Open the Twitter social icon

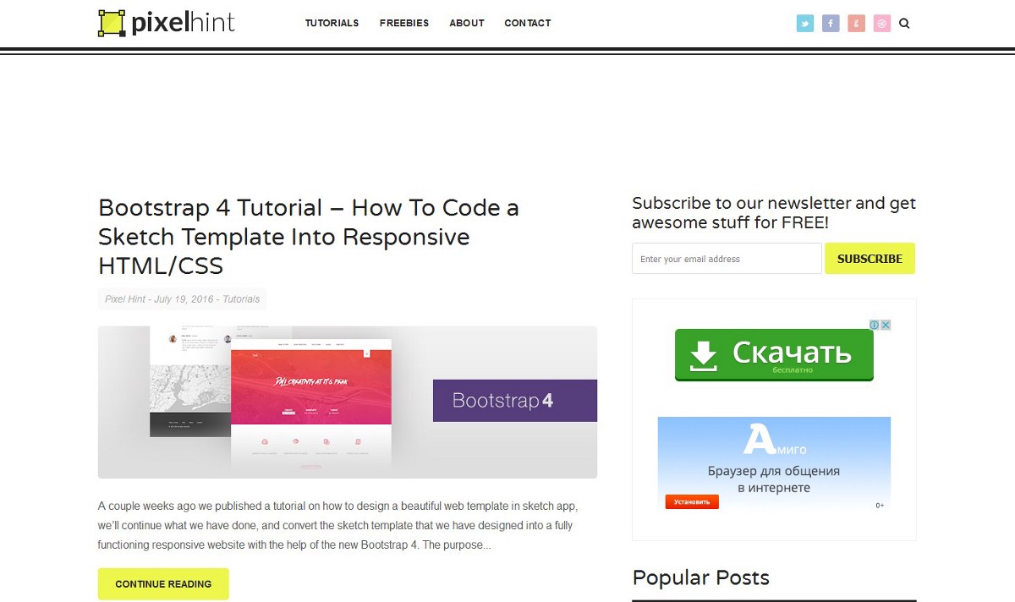805,24
